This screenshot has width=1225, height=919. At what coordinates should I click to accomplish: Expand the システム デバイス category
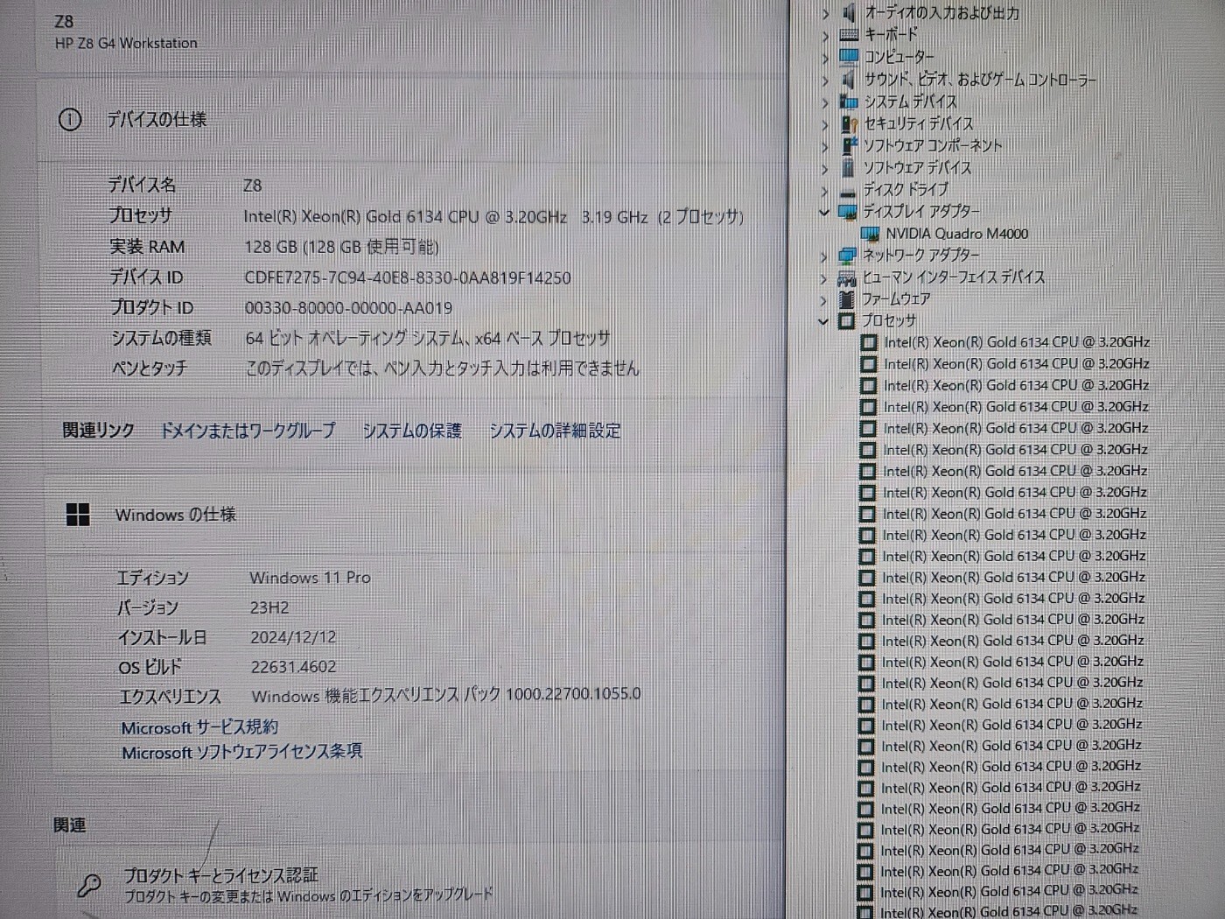[825, 102]
